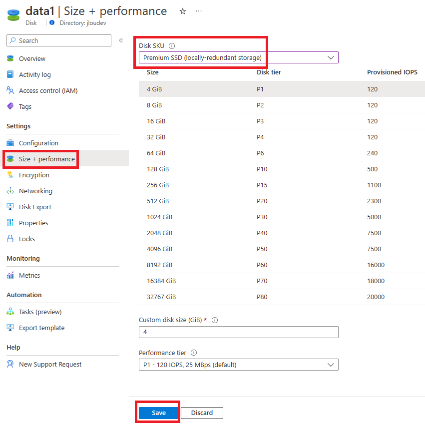Select the 4096 GiB P50 row
425x429 pixels.
pos(282,249)
